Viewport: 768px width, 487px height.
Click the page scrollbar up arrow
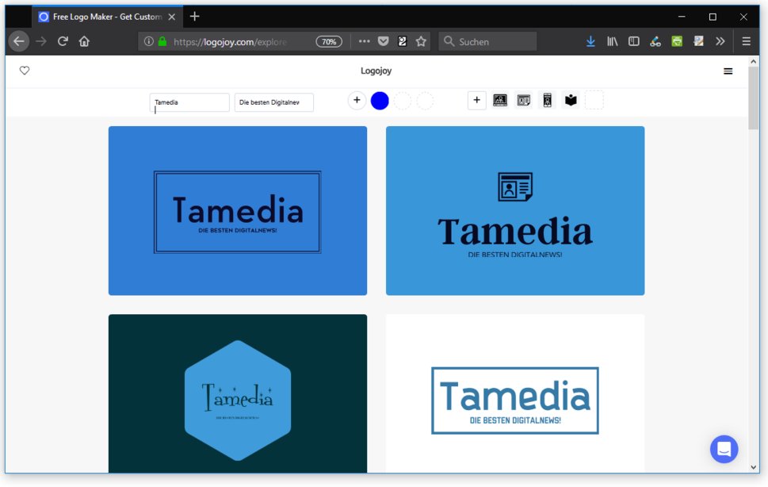click(x=753, y=62)
